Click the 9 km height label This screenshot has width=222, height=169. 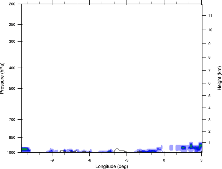tap(209, 44)
